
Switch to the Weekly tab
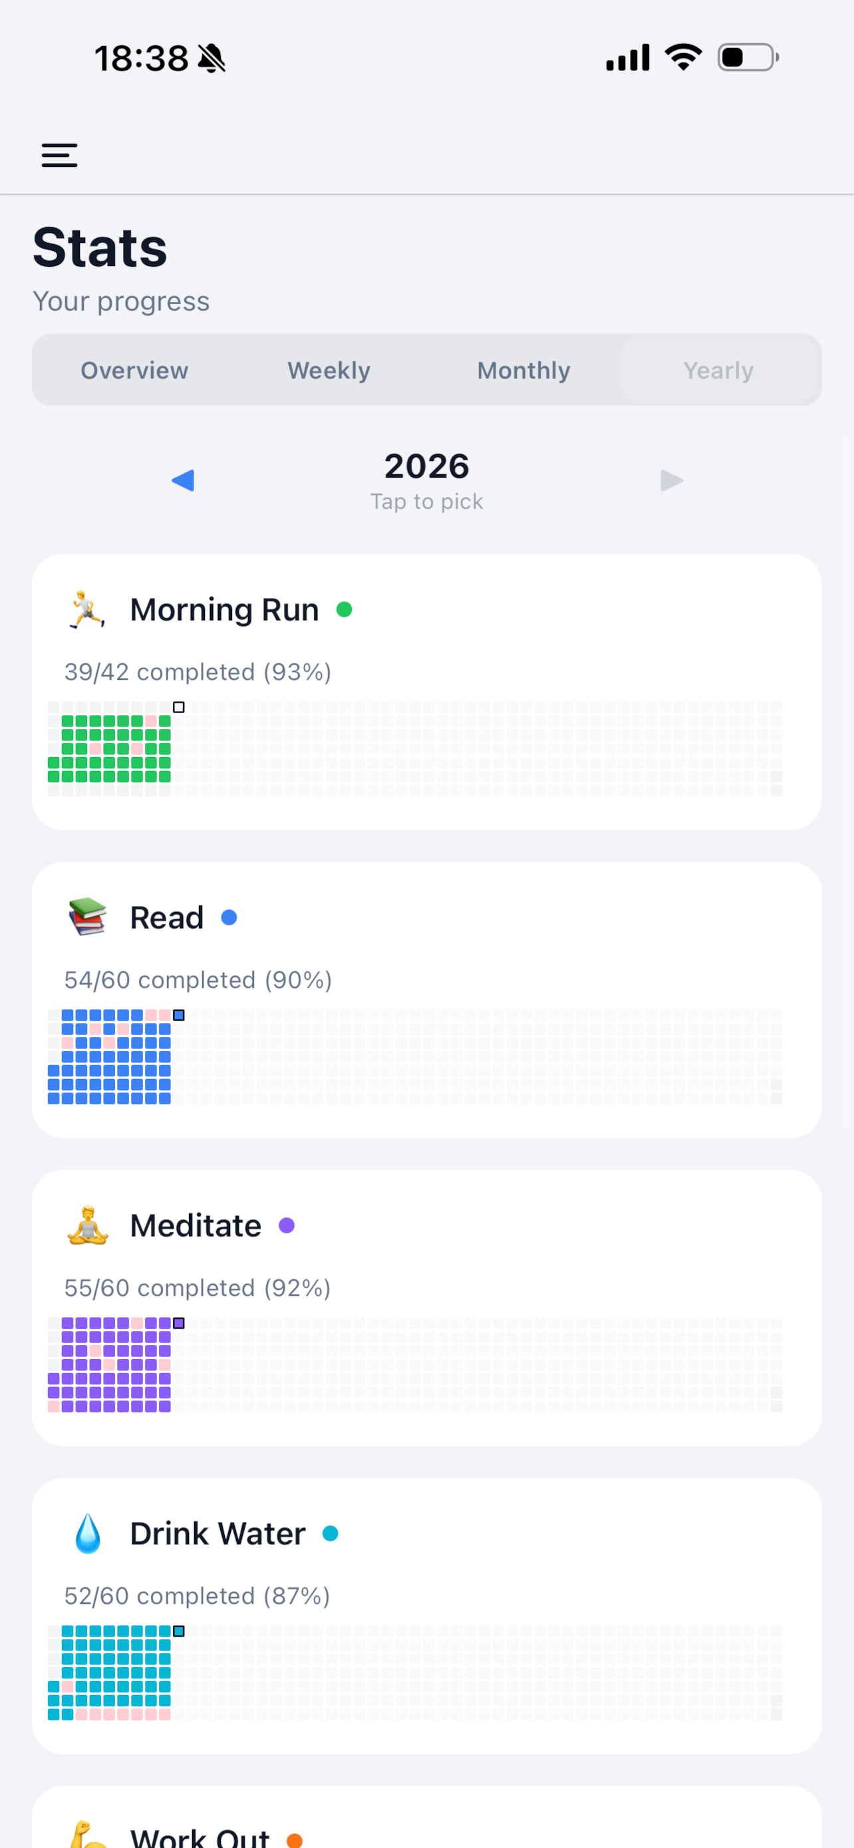click(x=329, y=370)
